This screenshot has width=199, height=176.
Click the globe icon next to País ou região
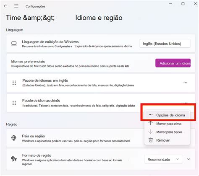click(x=14, y=138)
